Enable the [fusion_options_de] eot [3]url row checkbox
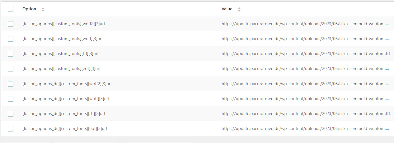This screenshot has height=143, width=394. (x=11, y=128)
